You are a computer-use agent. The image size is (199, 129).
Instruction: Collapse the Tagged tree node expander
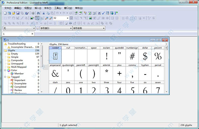[5, 77]
